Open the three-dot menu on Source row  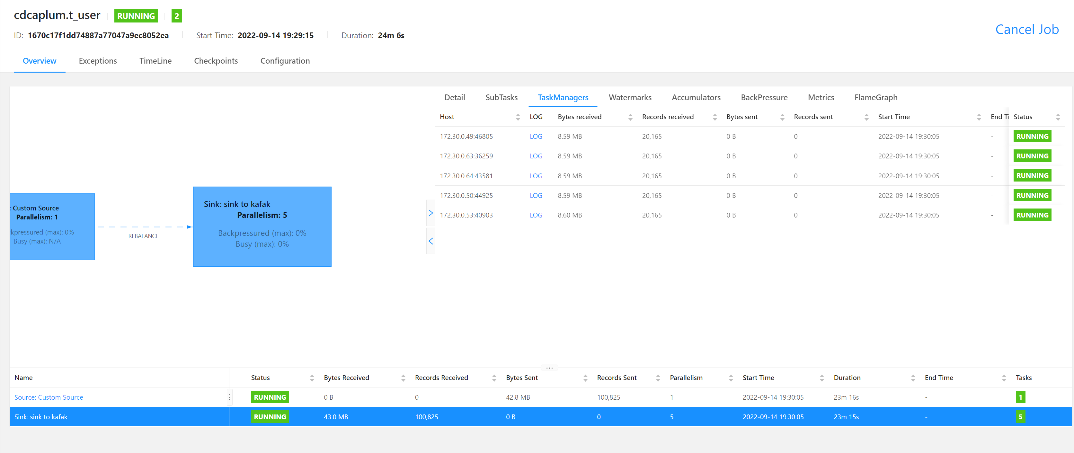pyautogui.click(x=229, y=397)
